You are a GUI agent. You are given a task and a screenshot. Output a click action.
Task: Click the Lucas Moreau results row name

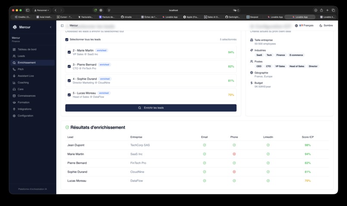(x=77, y=181)
